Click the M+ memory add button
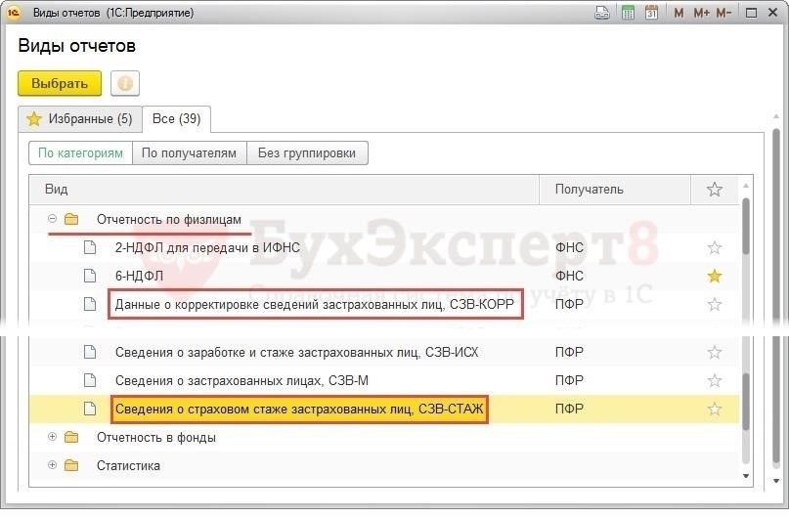Image resolution: width=789 pixels, height=518 pixels. tap(701, 13)
